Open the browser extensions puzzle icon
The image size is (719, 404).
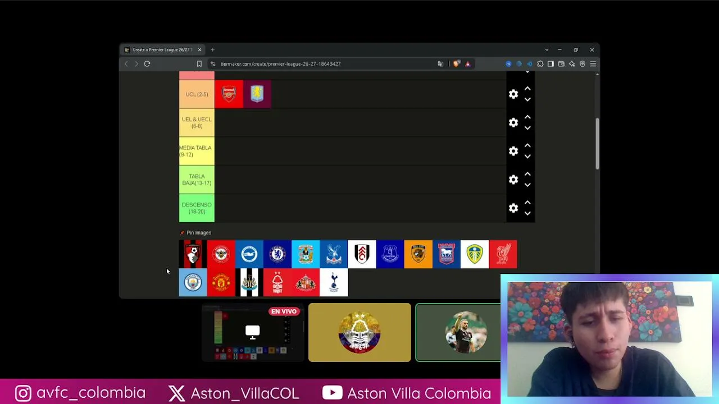[540, 64]
